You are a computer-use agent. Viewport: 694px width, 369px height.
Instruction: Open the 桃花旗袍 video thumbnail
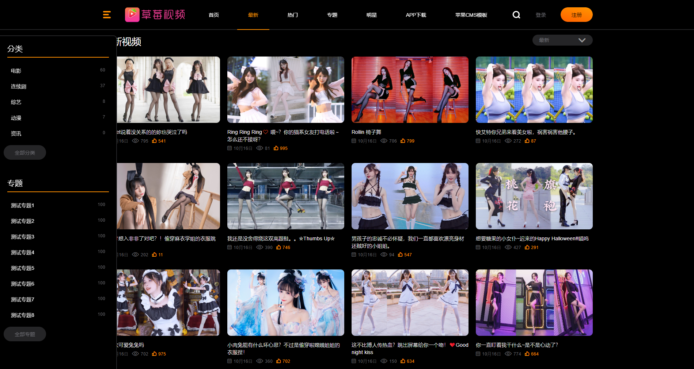pos(534,196)
